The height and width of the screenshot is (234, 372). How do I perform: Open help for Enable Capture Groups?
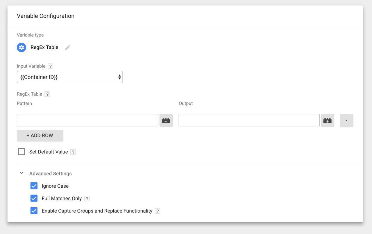(x=158, y=211)
